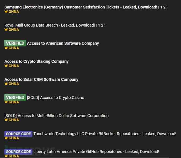
Task: Click crown icon under Royal Mail thread
Action: [x=6, y=30]
